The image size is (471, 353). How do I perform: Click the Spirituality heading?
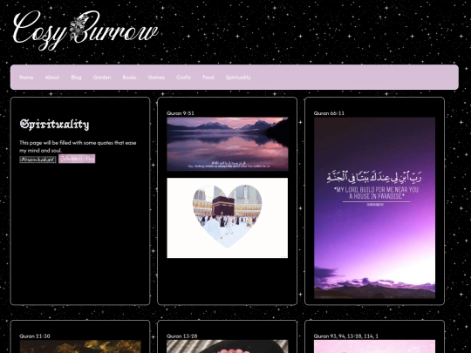(54, 124)
